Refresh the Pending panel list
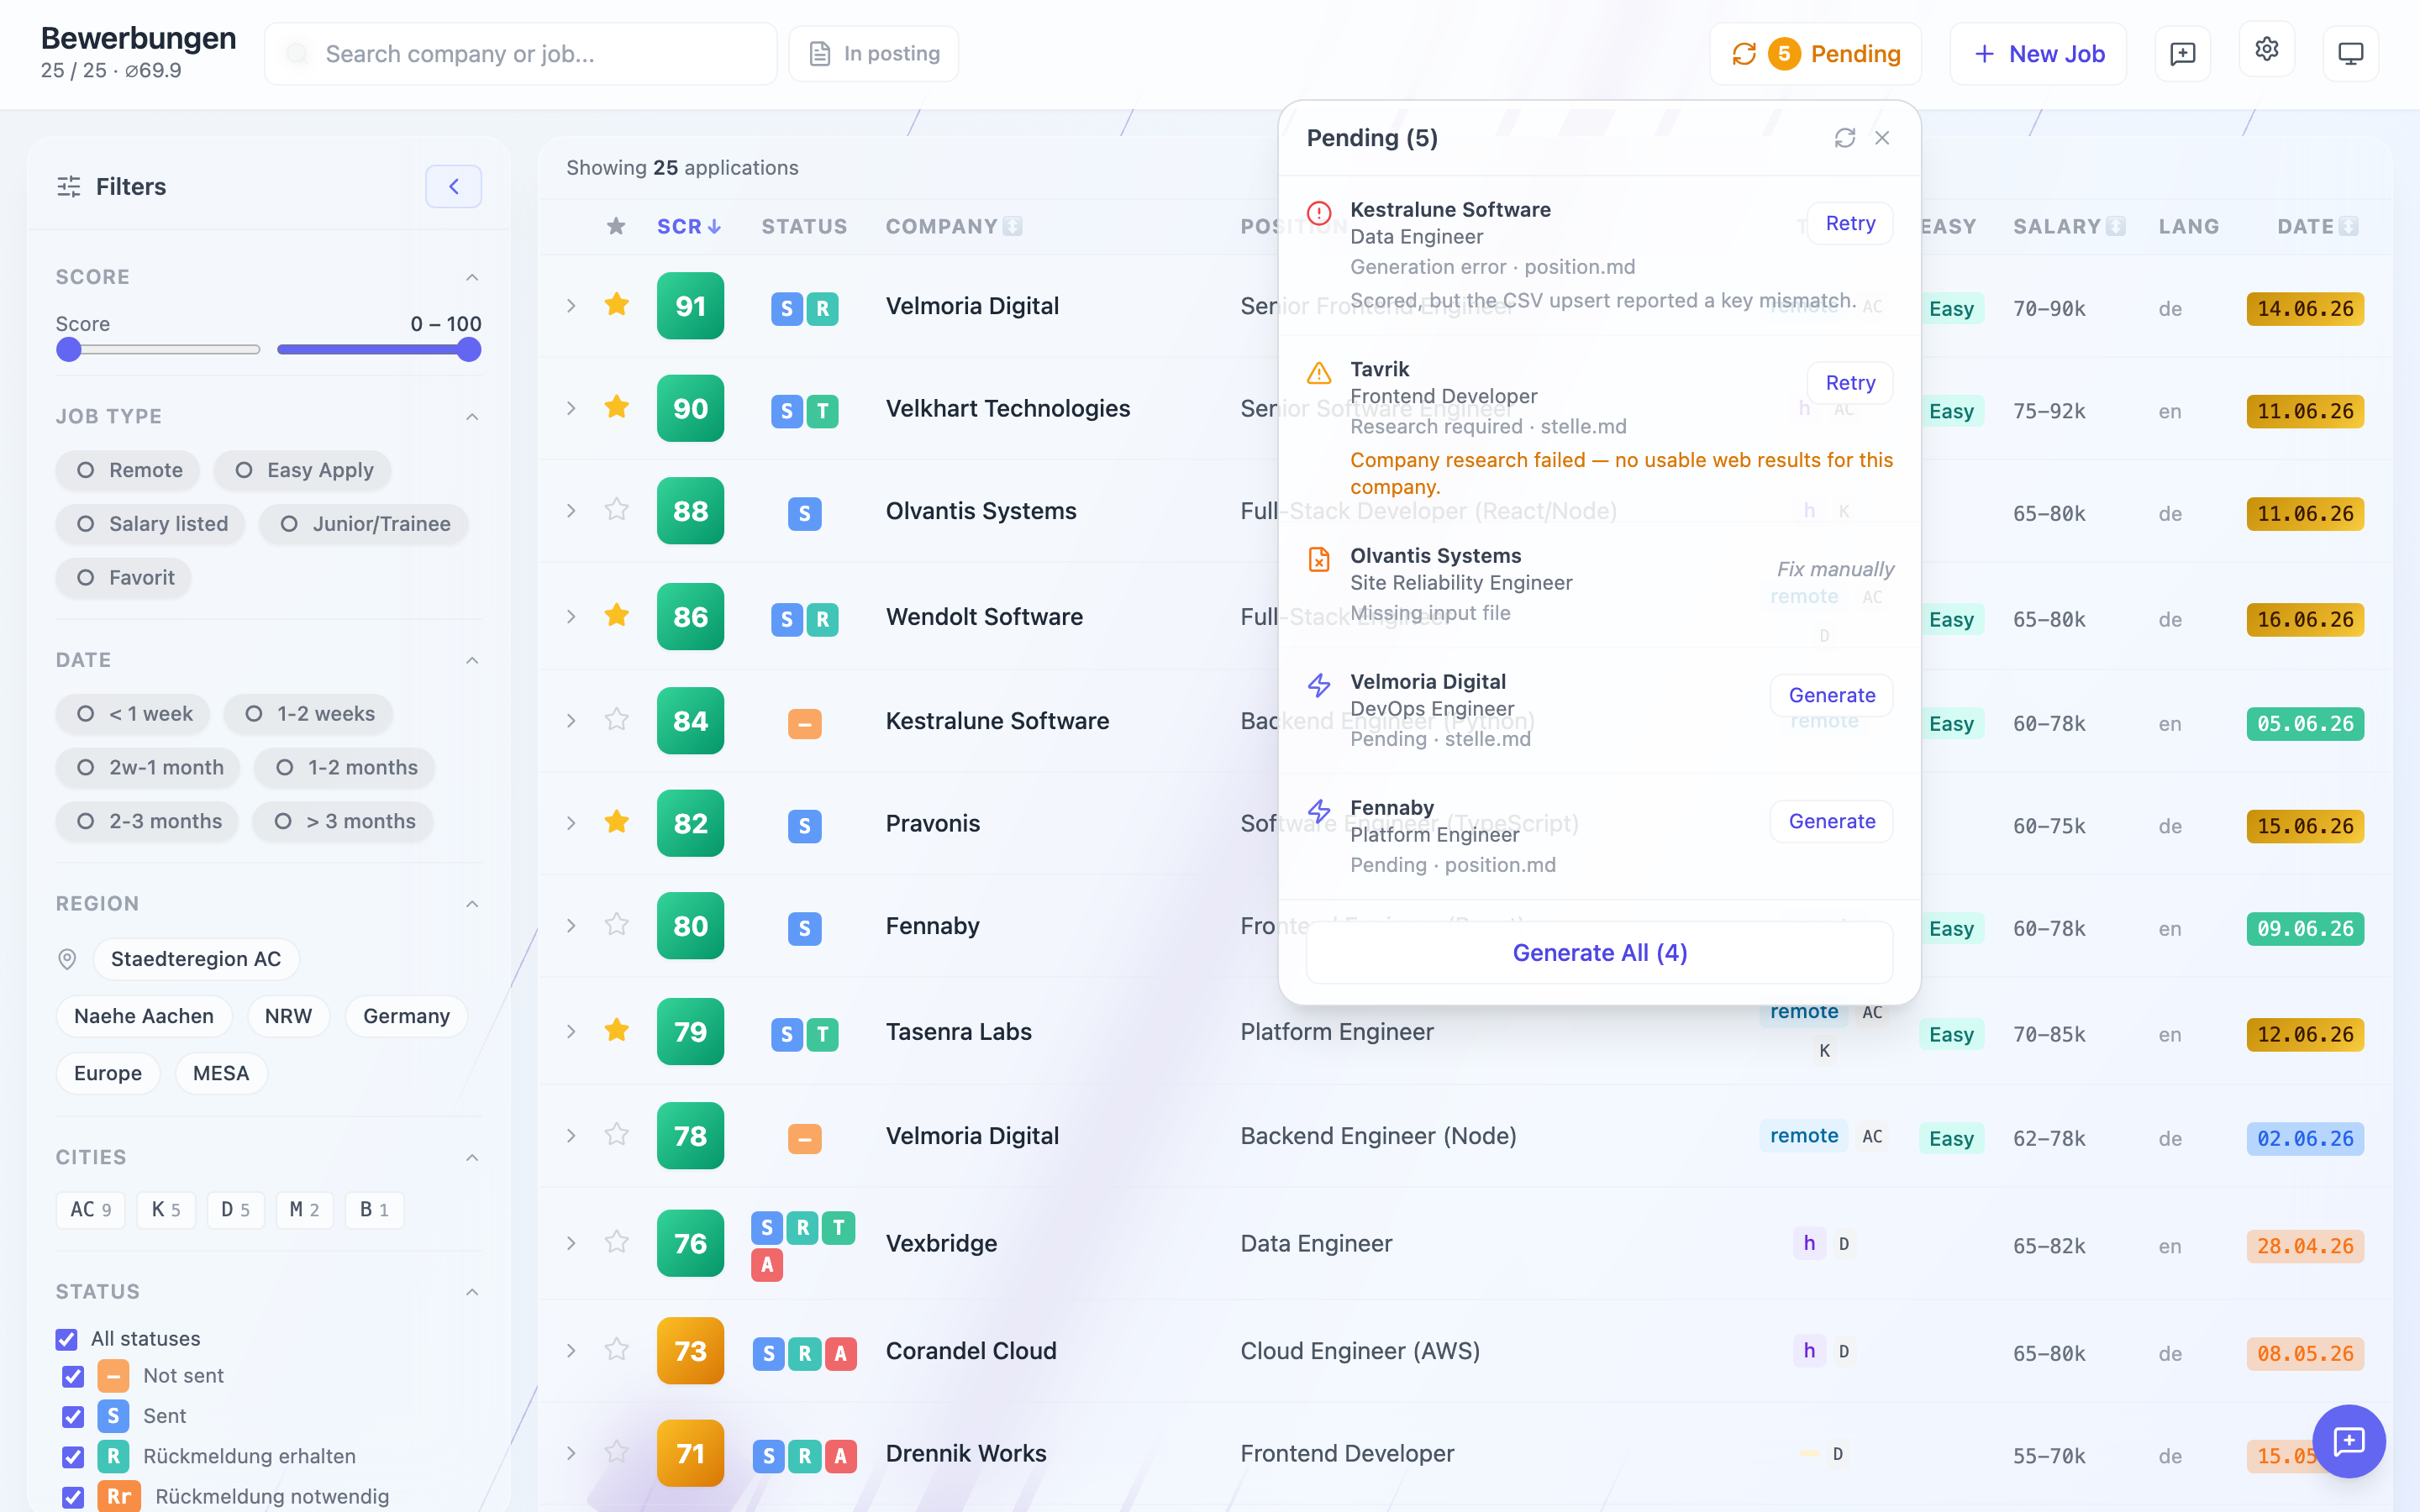This screenshot has height=1512, width=2420. (x=1845, y=138)
